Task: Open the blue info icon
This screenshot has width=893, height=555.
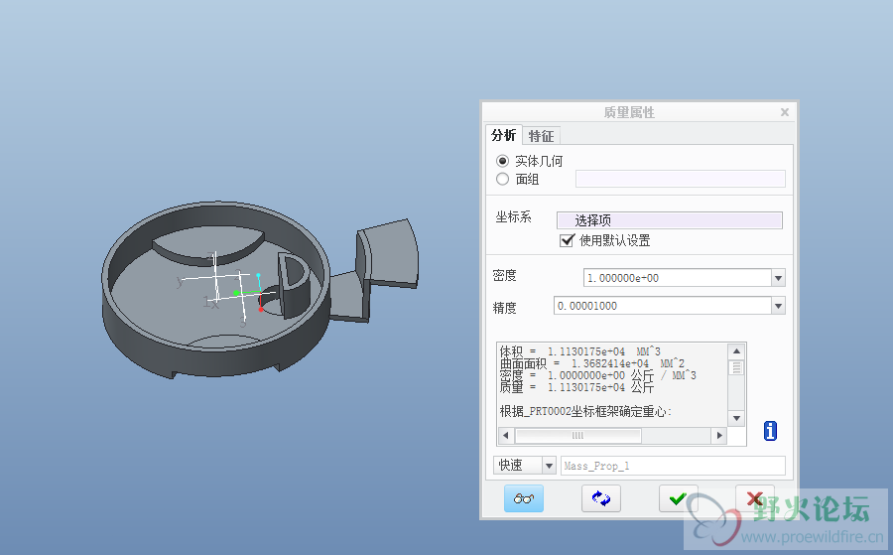Action: pyautogui.click(x=770, y=431)
